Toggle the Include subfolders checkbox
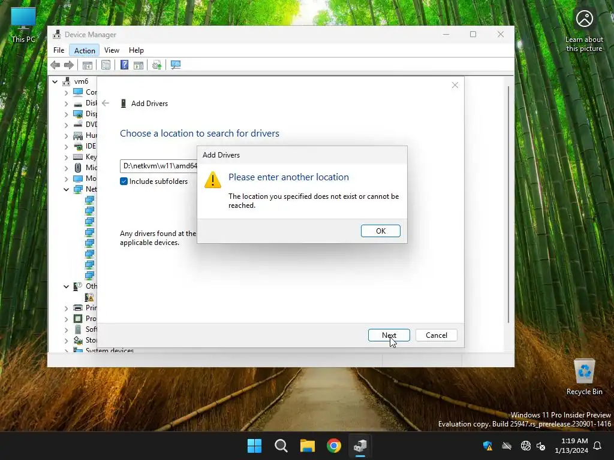Screen dimensions: 614x460 [124, 181]
